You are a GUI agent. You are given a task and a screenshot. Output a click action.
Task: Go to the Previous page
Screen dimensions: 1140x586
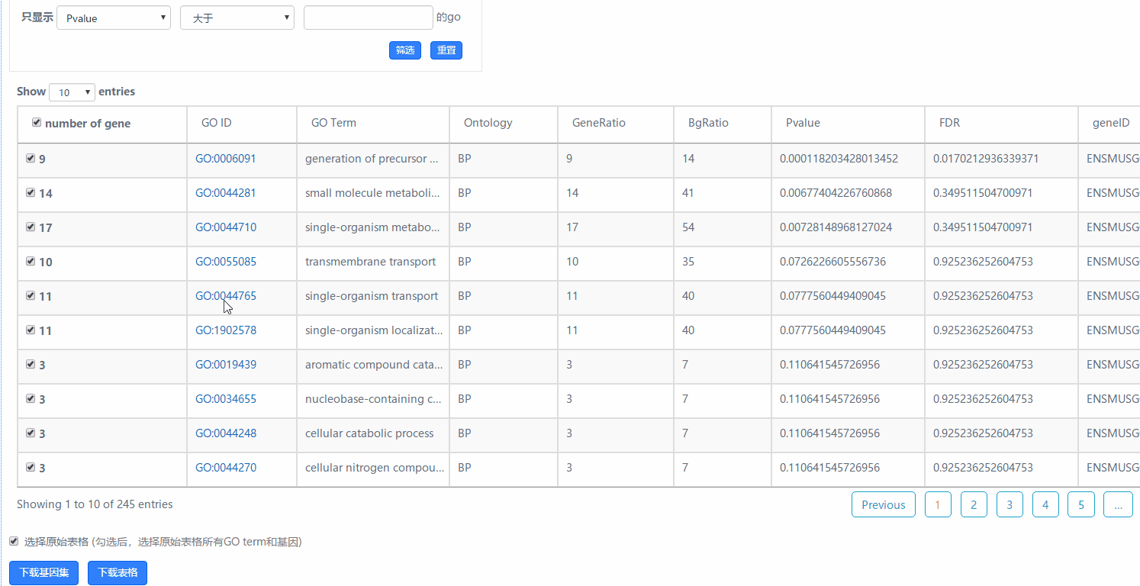(884, 504)
